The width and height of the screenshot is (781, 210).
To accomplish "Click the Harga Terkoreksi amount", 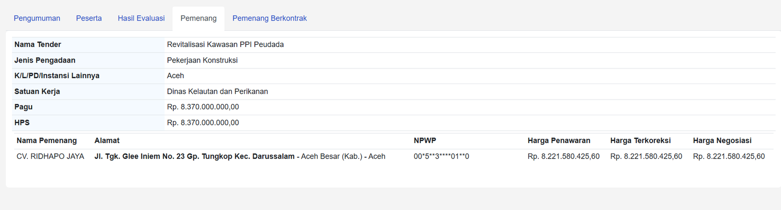I will click(x=646, y=156).
